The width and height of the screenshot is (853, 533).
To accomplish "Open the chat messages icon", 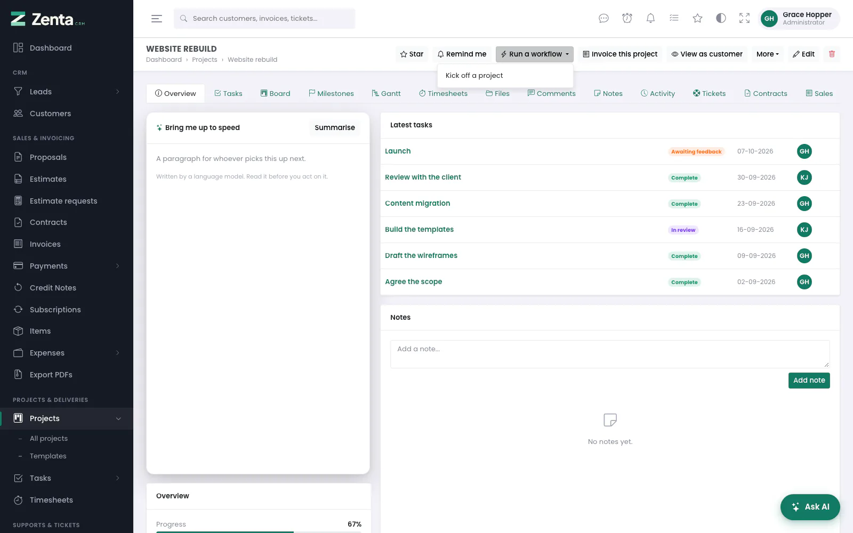I will tap(603, 19).
